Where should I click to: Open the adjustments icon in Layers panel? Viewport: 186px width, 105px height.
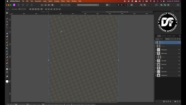pos(166,101)
